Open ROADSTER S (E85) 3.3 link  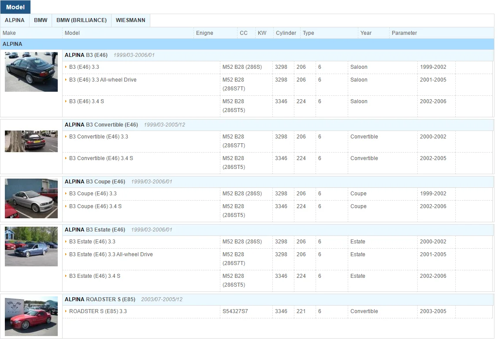click(x=98, y=311)
